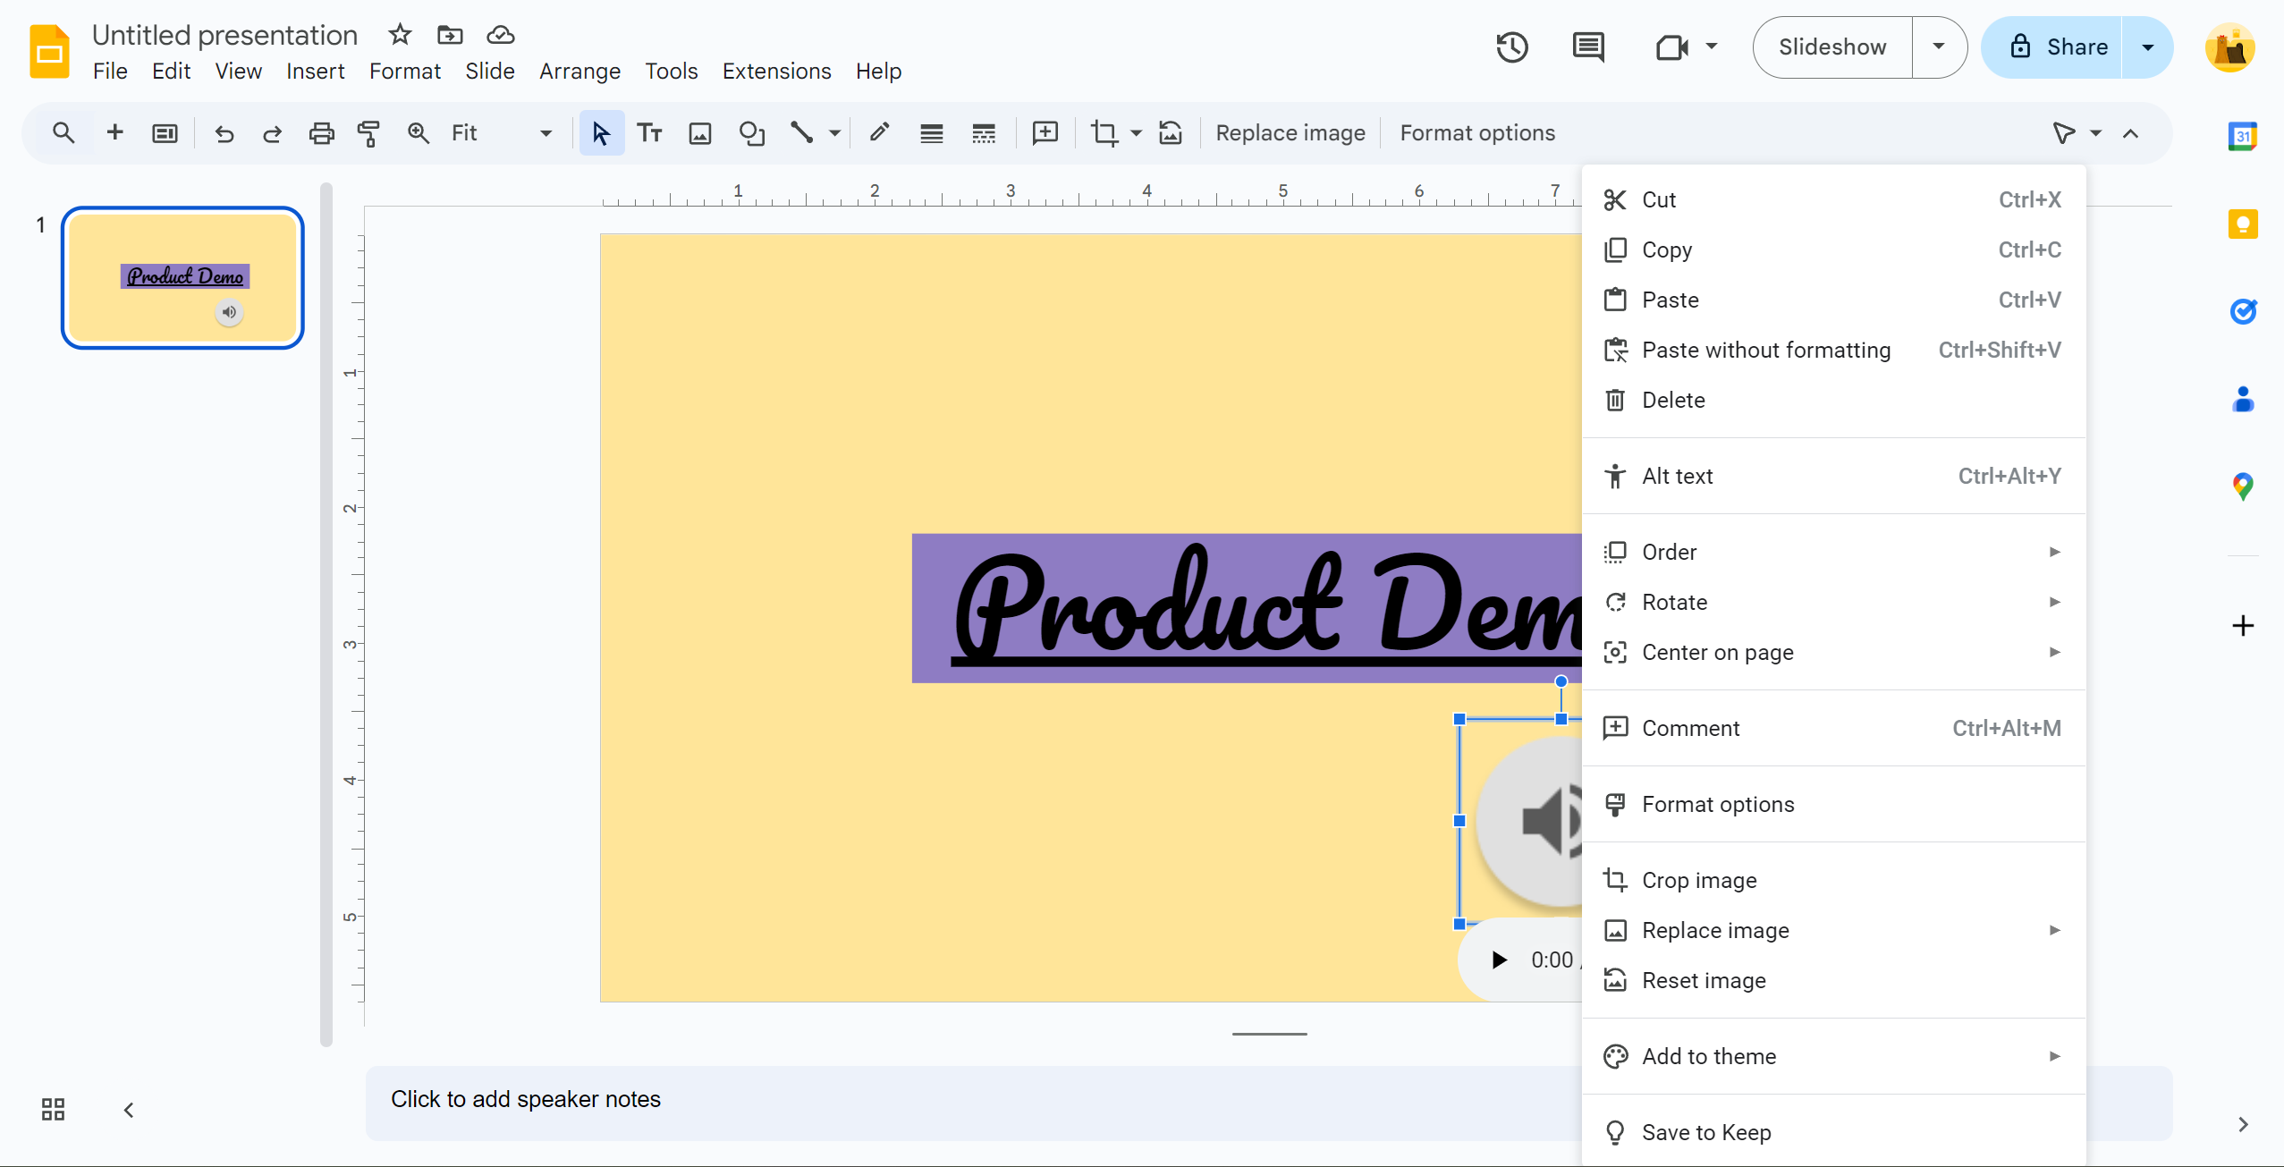Click the reset image toolbar icon
This screenshot has width=2284, height=1167.
tap(1171, 133)
